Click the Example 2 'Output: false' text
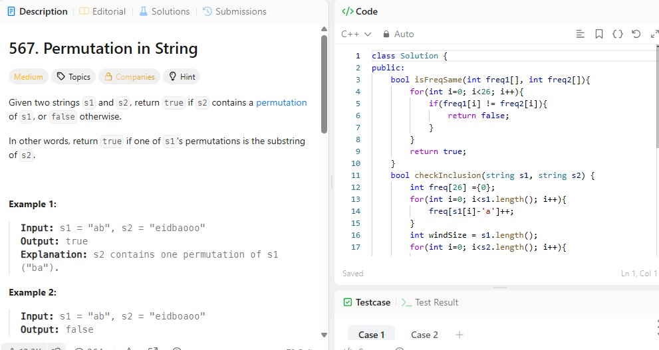This screenshot has height=350, width=659. click(57, 329)
